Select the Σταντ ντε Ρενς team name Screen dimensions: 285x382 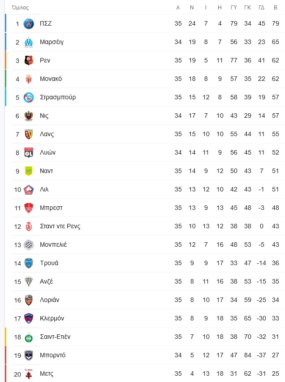click(x=60, y=227)
